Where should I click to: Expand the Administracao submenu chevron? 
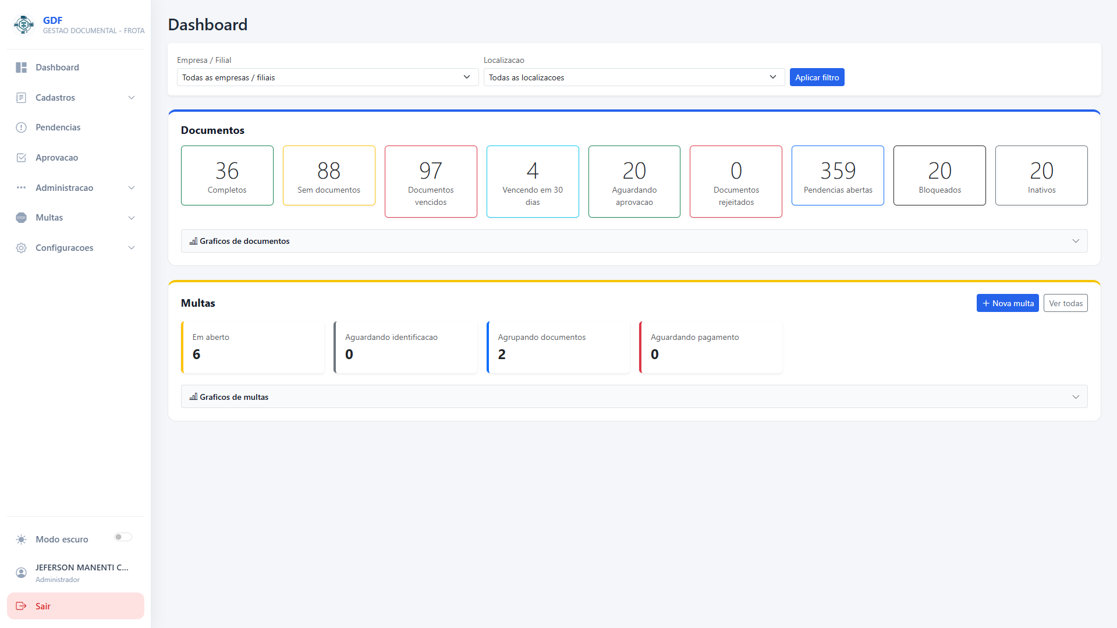pos(132,188)
